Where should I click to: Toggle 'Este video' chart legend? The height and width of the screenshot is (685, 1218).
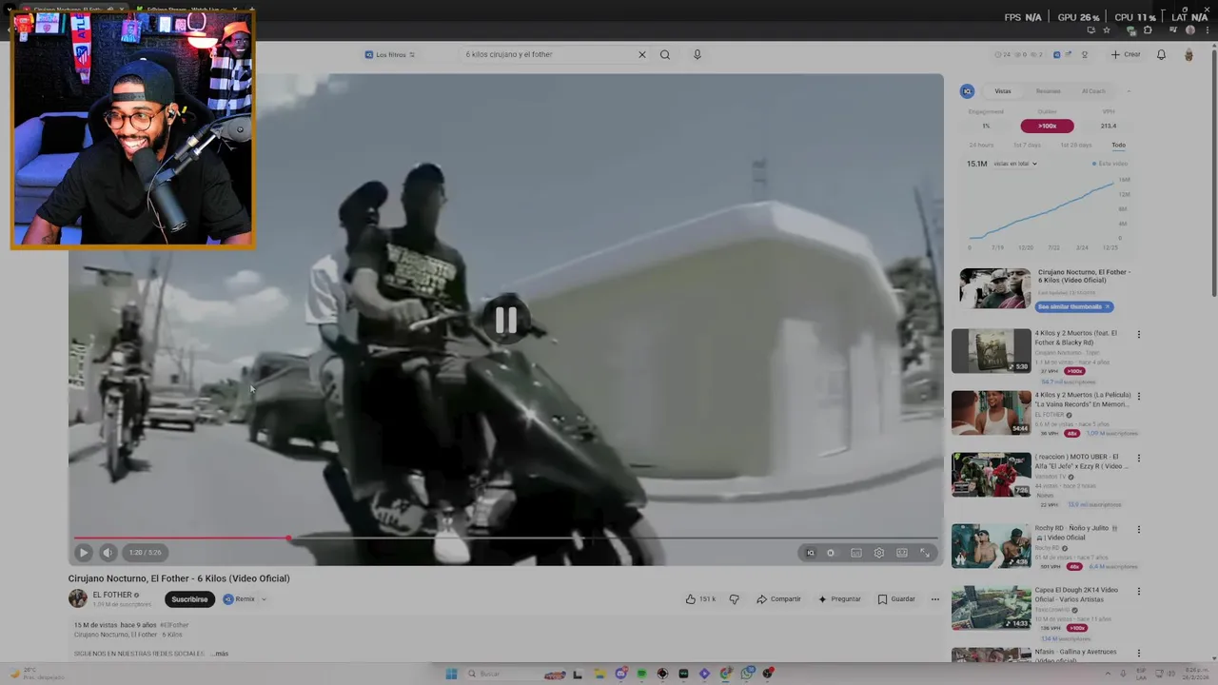pyautogui.click(x=1110, y=164)
